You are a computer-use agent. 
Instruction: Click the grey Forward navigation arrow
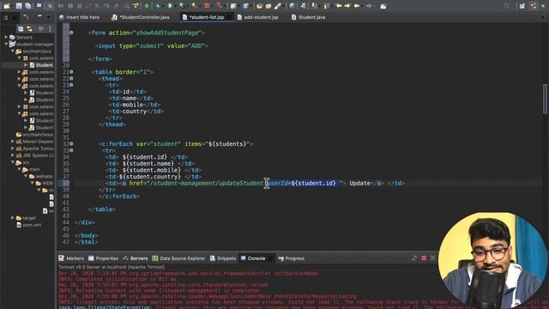[x=369, y=6]
